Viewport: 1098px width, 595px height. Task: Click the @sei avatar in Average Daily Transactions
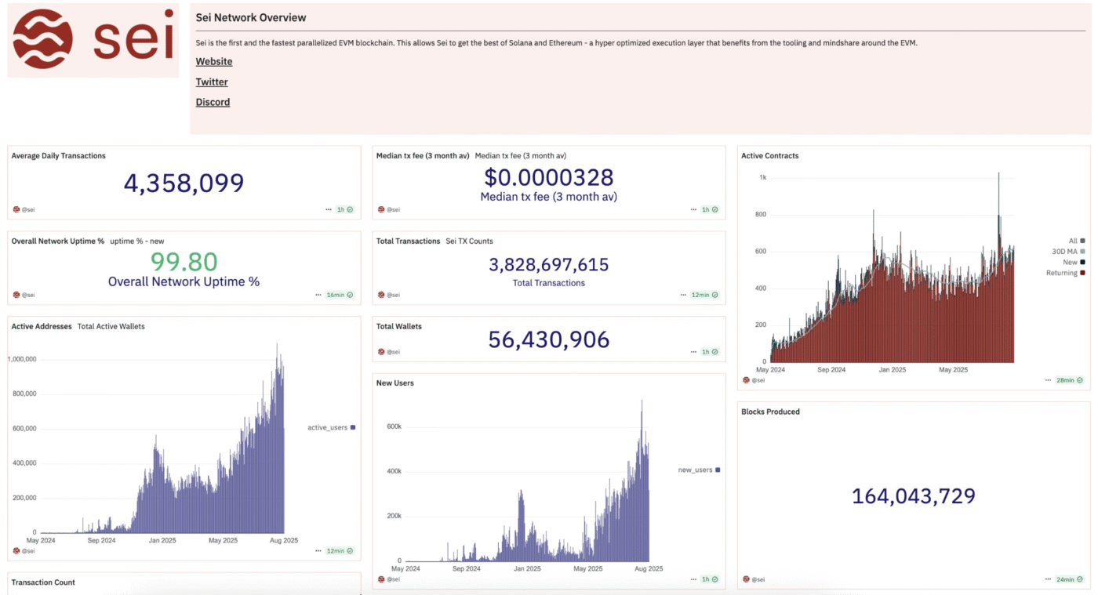click(16, 209)
